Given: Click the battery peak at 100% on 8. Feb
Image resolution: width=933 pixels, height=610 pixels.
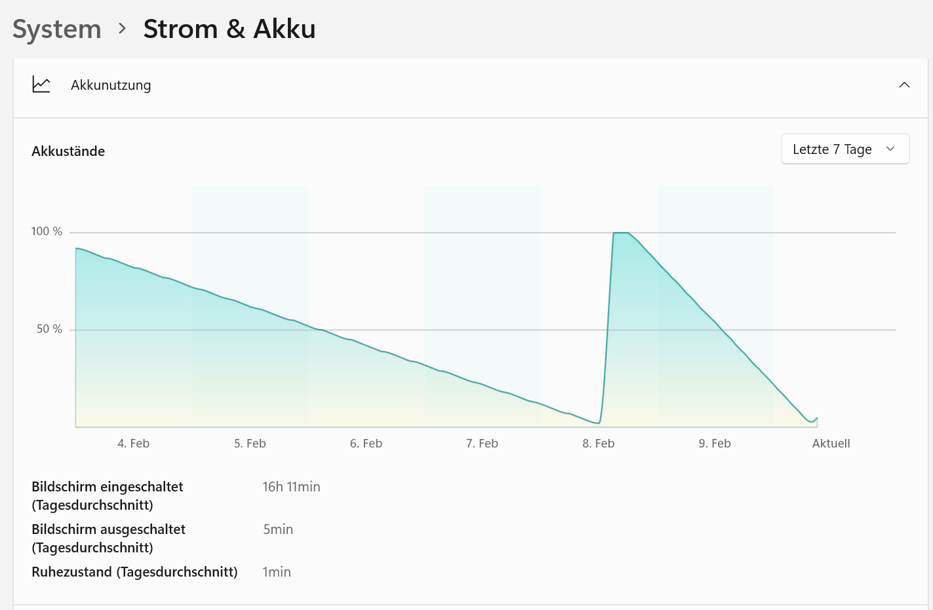Looking at the screenshot, I should (x=621, y=233).
